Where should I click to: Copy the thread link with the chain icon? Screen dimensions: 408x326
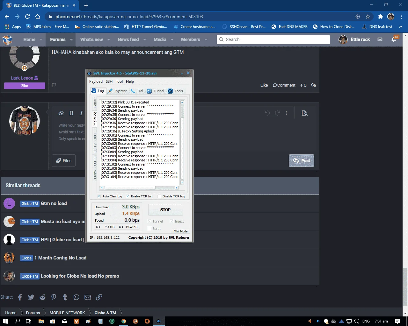(99, 297)
